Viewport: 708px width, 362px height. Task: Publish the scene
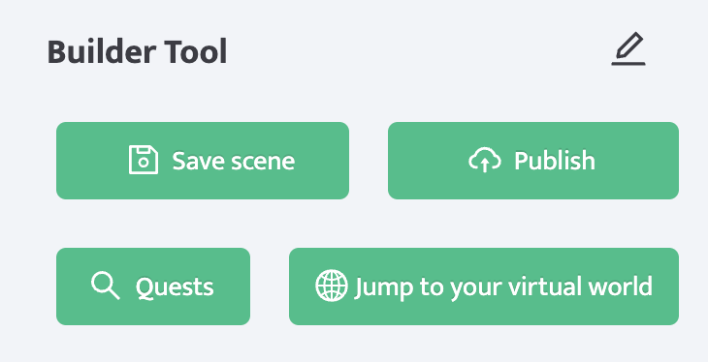533,161
